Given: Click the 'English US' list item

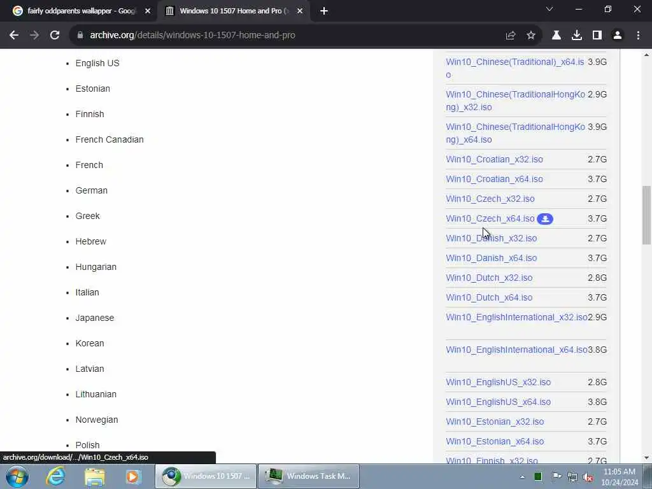Looking at the screenshot, I should click(x=97, y=63).
